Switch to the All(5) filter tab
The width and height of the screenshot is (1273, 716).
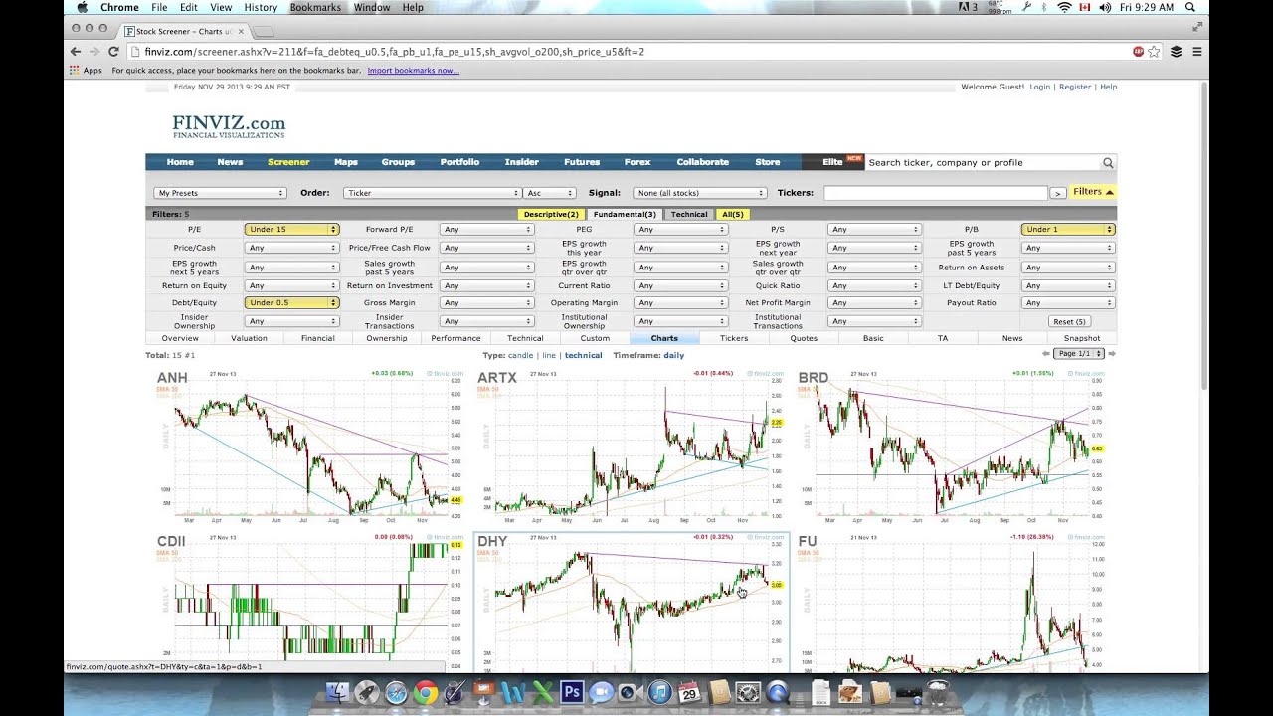pyautogui.click(x=733, y=214)
